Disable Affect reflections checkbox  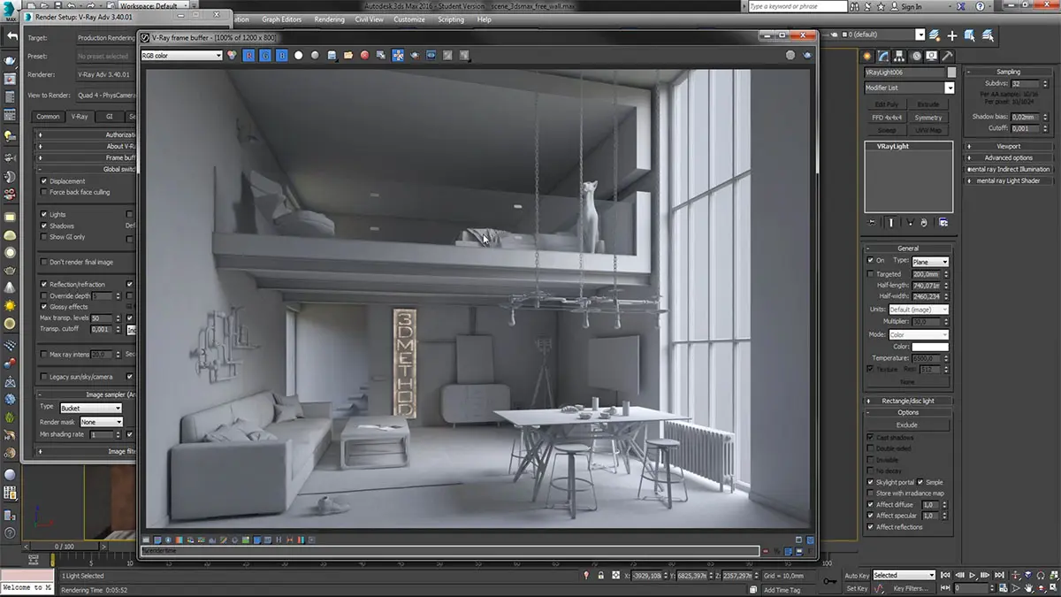click(871, 527)
